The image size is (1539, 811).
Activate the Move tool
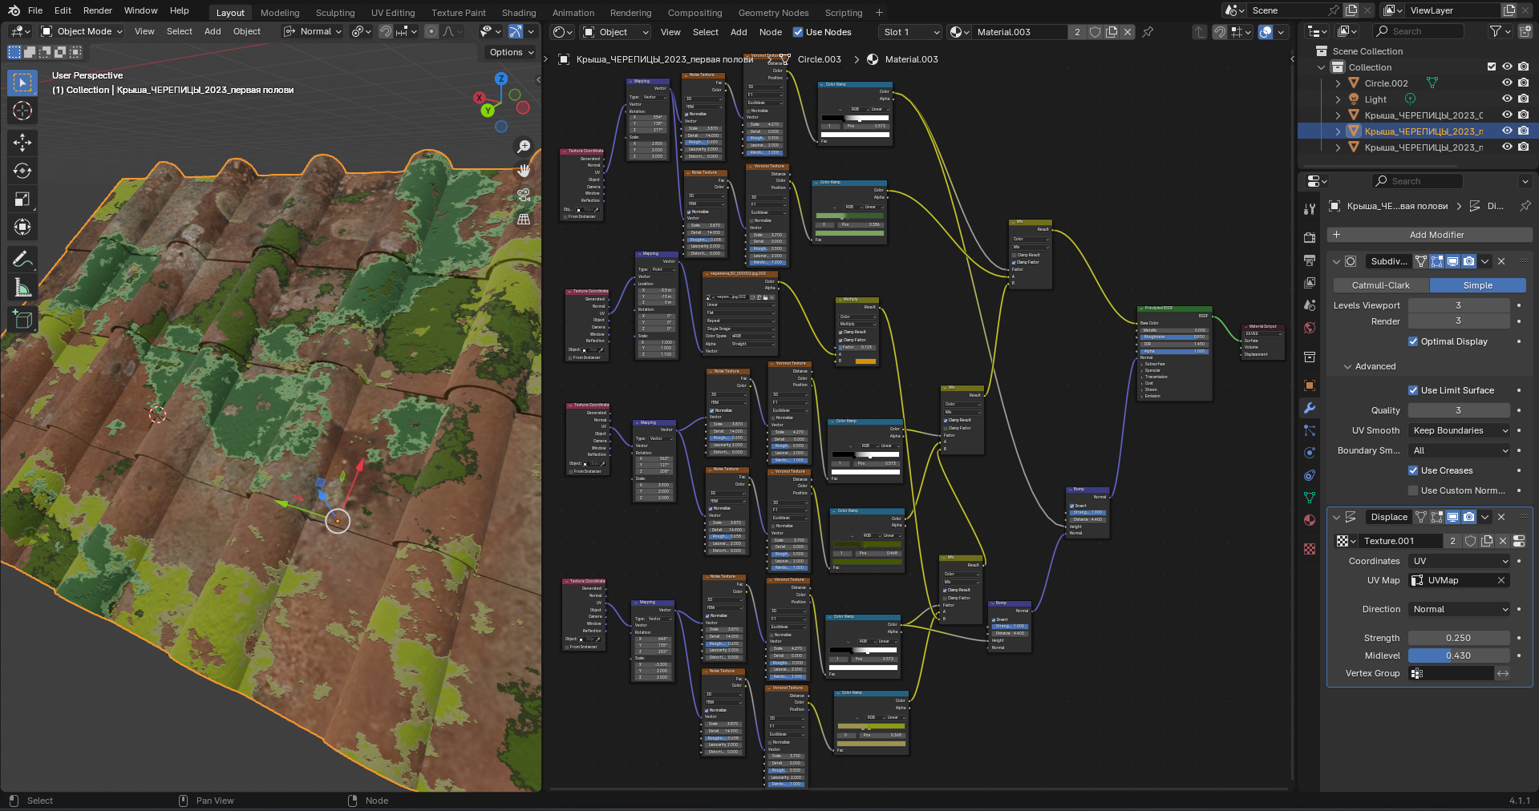22,143
